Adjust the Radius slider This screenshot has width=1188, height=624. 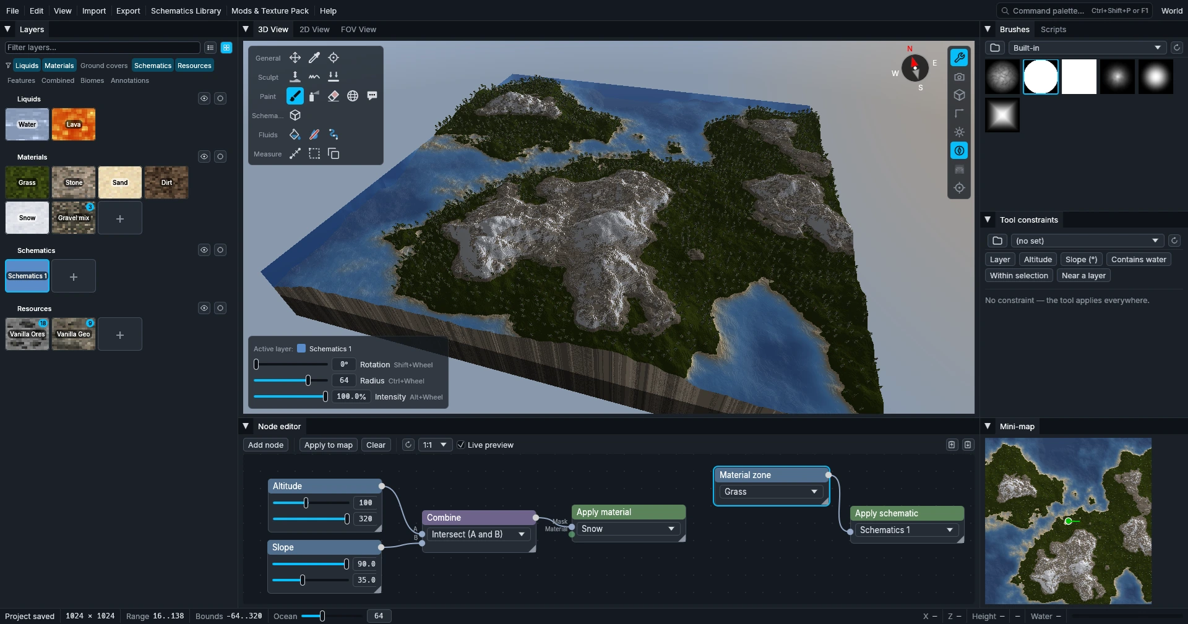pos(291,380)
